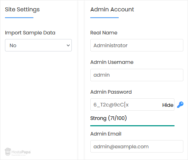Click the Real Name input field

point(137,45)
